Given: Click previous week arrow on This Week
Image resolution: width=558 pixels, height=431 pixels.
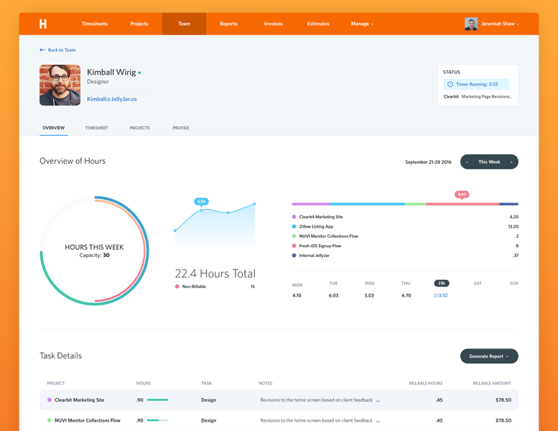Looking at the screenshot, I should [467, 162].
